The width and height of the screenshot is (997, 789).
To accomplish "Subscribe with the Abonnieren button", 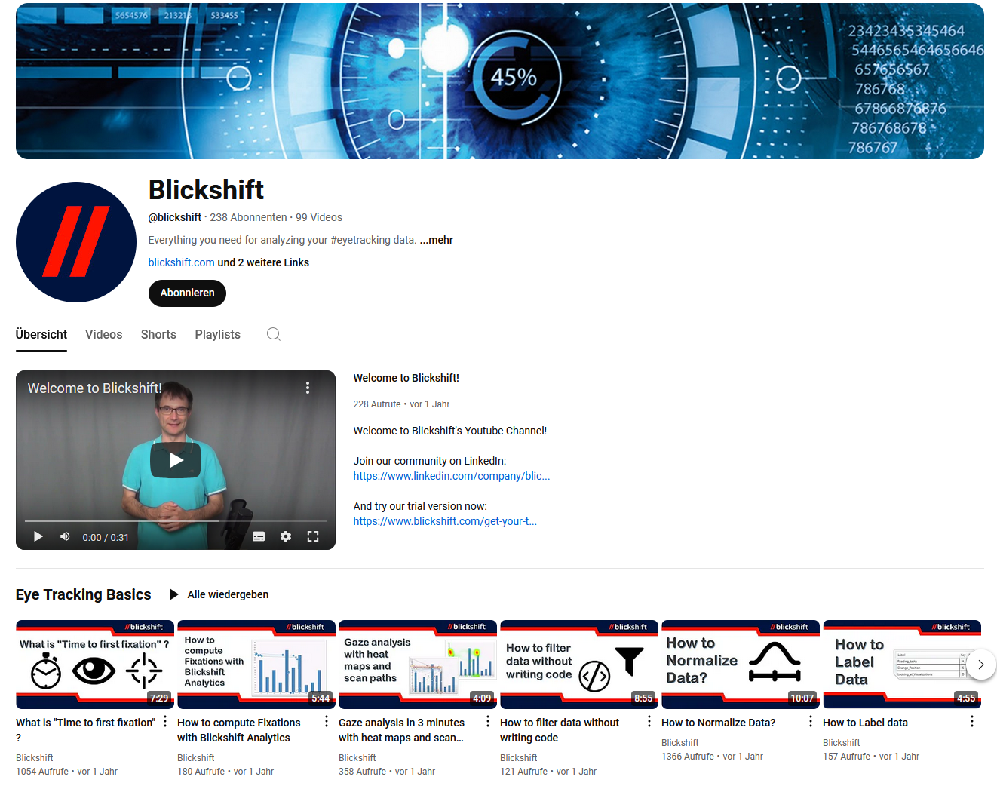I will 187,293.
